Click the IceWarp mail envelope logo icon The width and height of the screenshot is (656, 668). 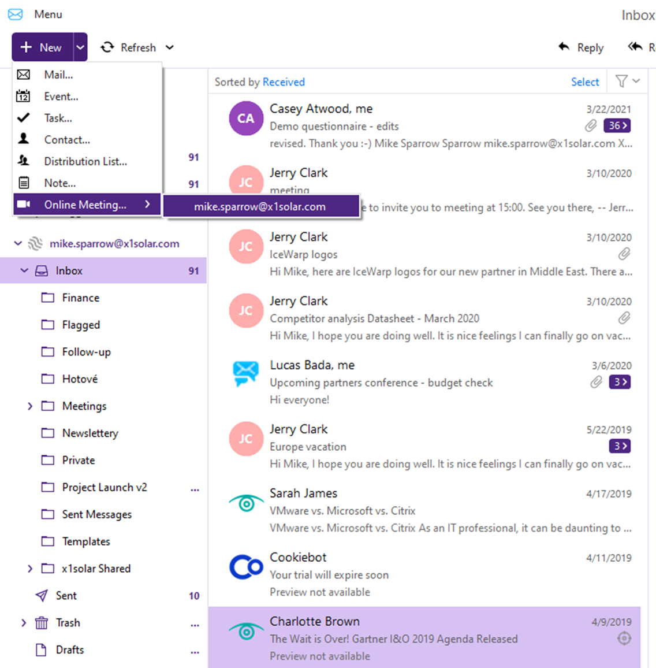(16, 14)
